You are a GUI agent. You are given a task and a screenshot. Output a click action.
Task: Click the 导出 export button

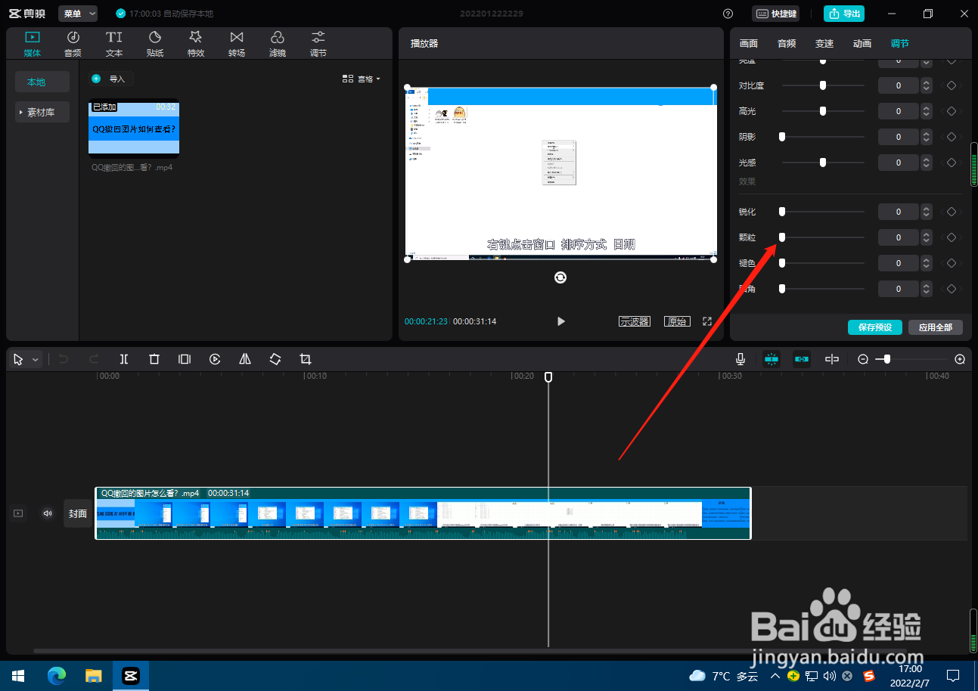[x=844, y=14]
